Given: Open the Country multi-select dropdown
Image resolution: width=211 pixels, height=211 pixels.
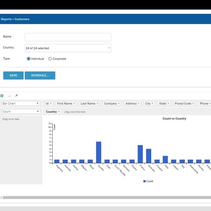Looking at the screenshot, I should coord(68,48).
